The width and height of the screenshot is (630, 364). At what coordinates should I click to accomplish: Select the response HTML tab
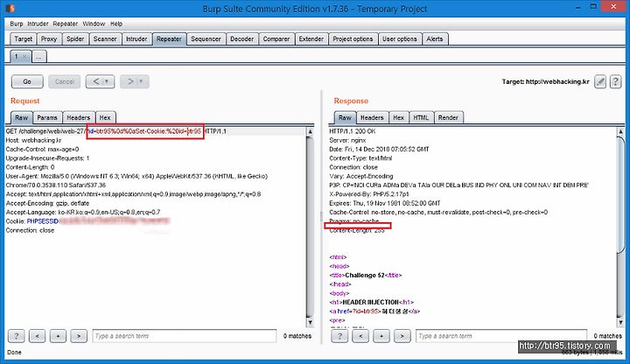[x=421, y=118]
